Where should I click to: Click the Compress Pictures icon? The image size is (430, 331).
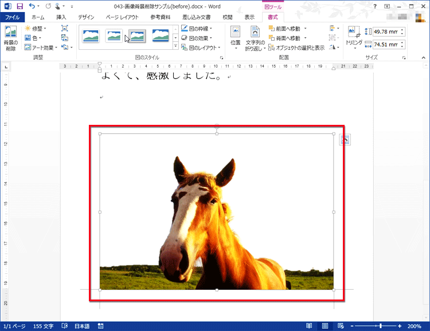coord(65,28)
